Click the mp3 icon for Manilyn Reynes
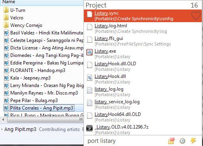This screenshot has width=203, height=146. tap(6, 93)
